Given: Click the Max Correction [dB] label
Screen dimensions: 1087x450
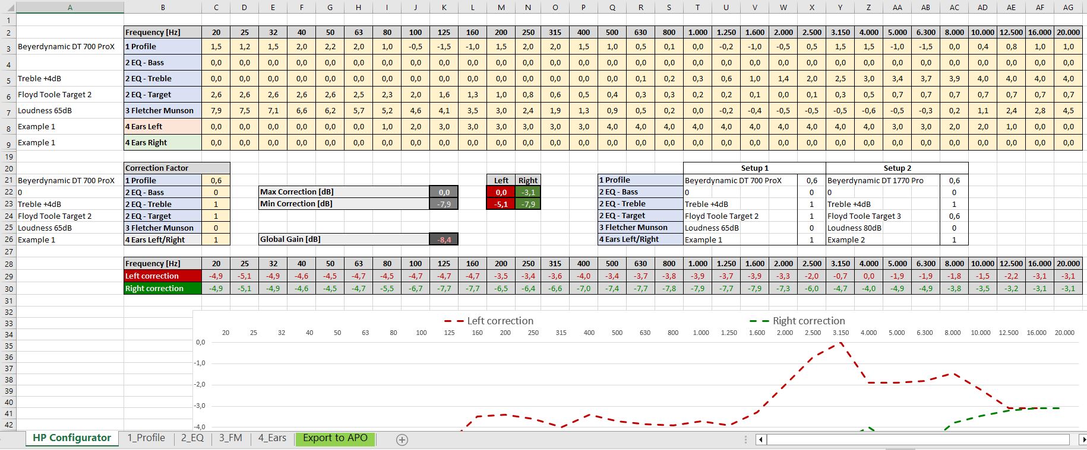Looking at the screenshot, I should (344, 192).
